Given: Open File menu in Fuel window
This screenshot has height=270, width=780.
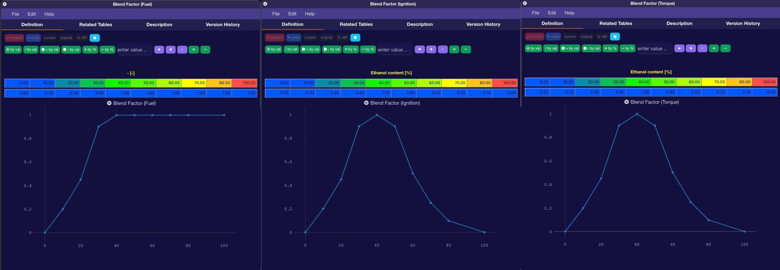Looking at the screenshot, I should [x=15, y=14].
